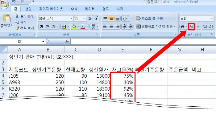Switch to the Data (데이터) tab
This screenshot has height=119, width=216.
click(x=90, y=9)
